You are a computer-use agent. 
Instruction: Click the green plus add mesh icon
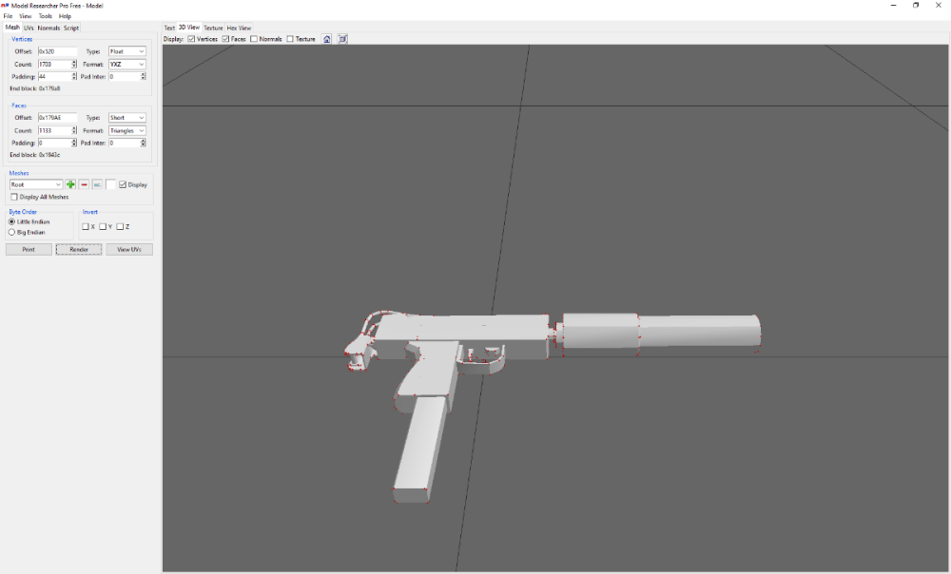pos(70,184)
